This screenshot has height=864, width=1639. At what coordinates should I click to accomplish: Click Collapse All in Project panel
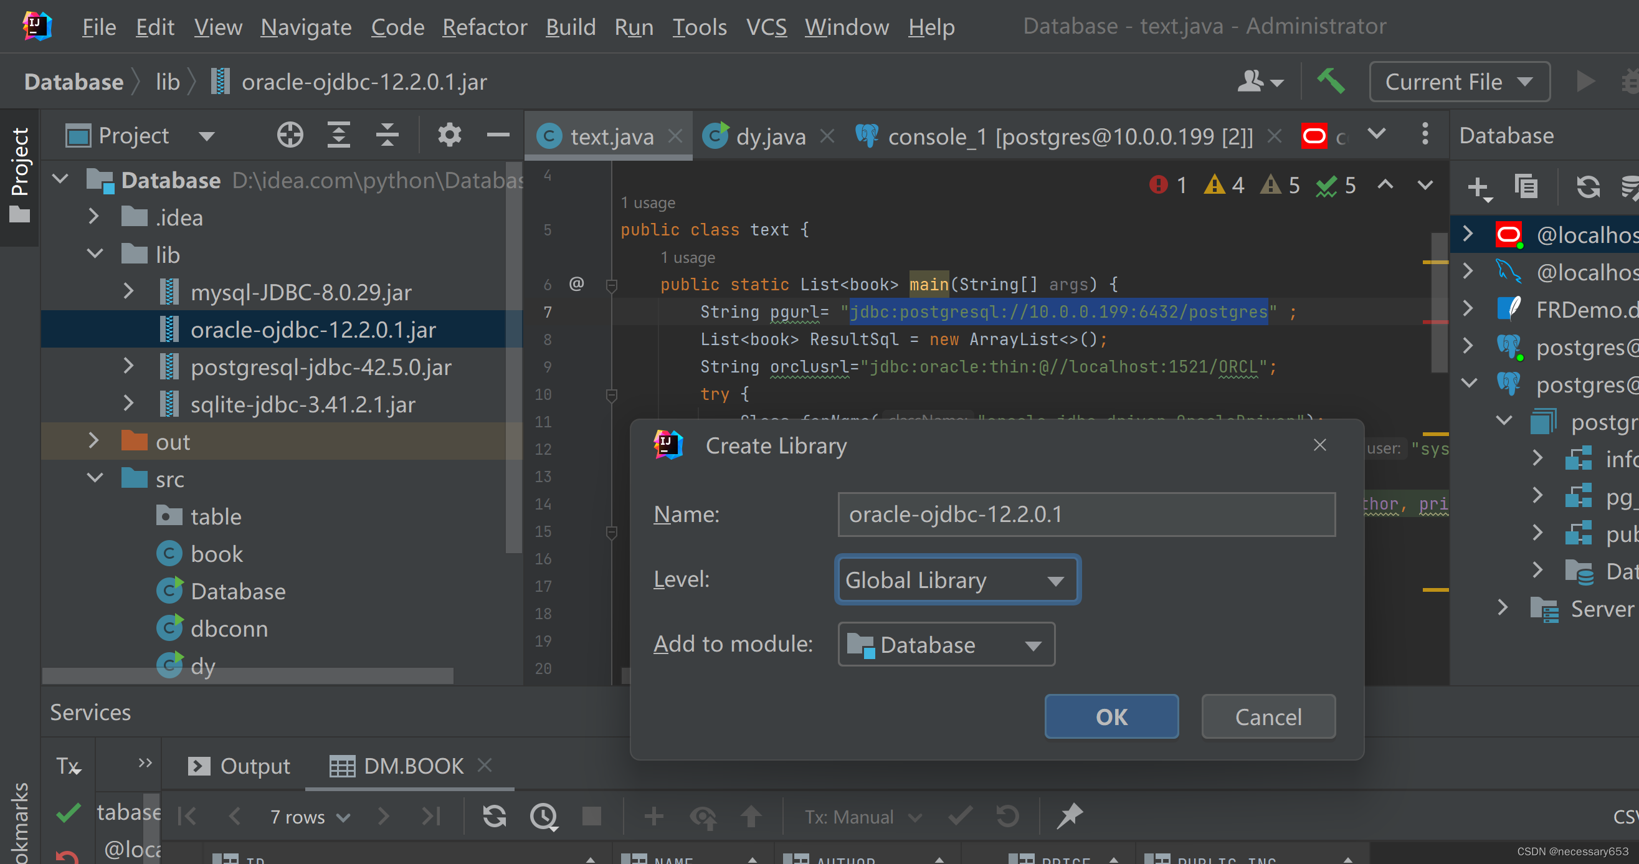[x=387, y=135]
